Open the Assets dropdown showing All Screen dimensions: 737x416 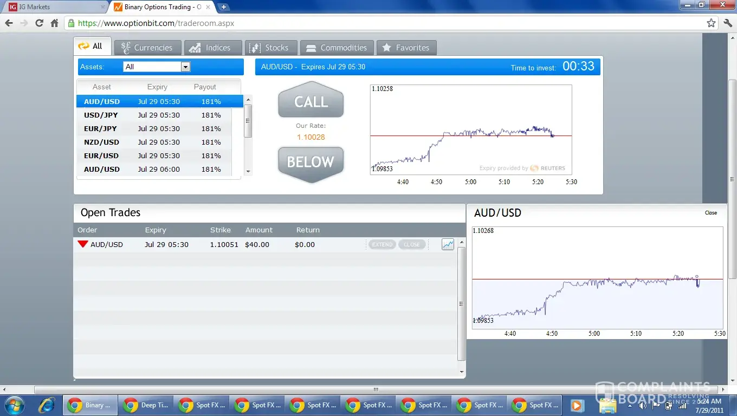tap(157, 67)
